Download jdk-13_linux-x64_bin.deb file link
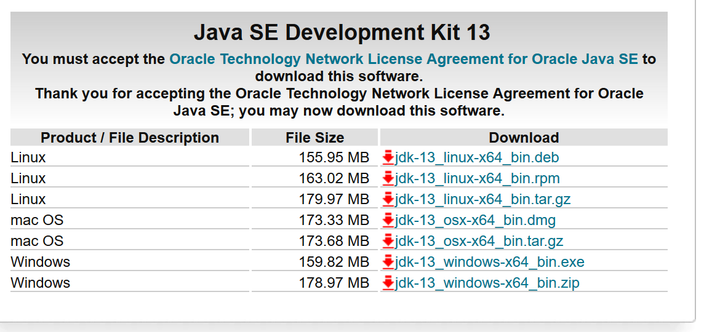This screenshot has height=332, width=712. [x=477, y=158]
